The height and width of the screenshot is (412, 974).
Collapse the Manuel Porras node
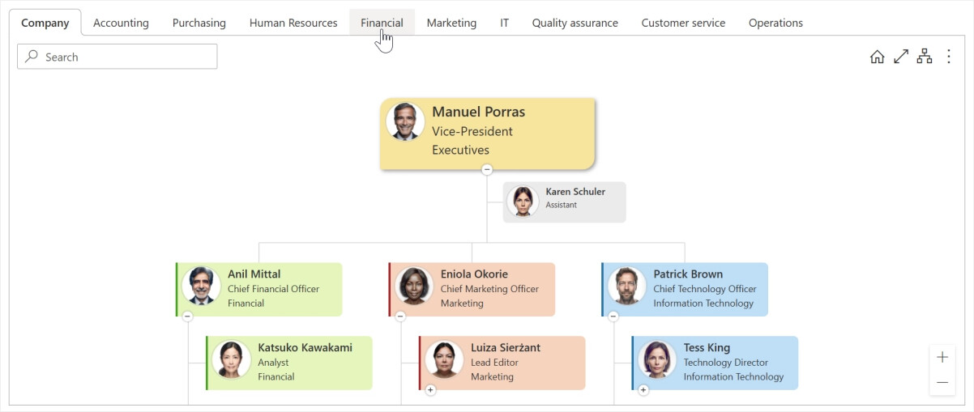[487, 169]
